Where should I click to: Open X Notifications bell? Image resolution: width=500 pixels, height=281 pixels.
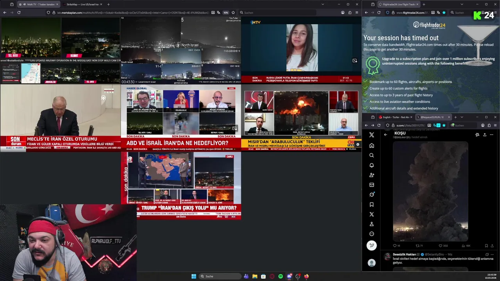click(x=371, y=165)
